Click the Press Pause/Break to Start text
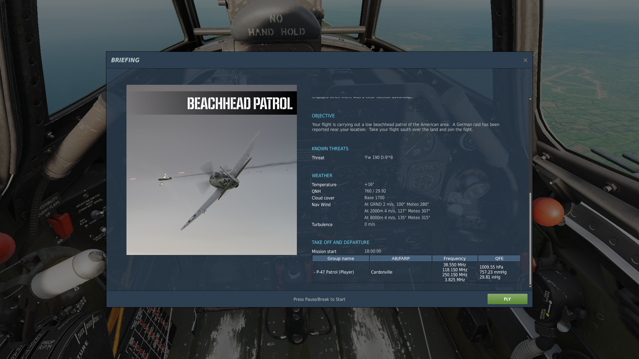 click(x=319, y=299)
